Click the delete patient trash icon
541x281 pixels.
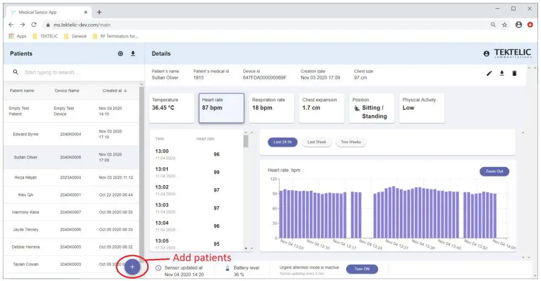click(514, 73)
